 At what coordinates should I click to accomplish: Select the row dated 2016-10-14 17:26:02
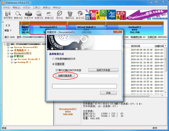click(144, 59)
